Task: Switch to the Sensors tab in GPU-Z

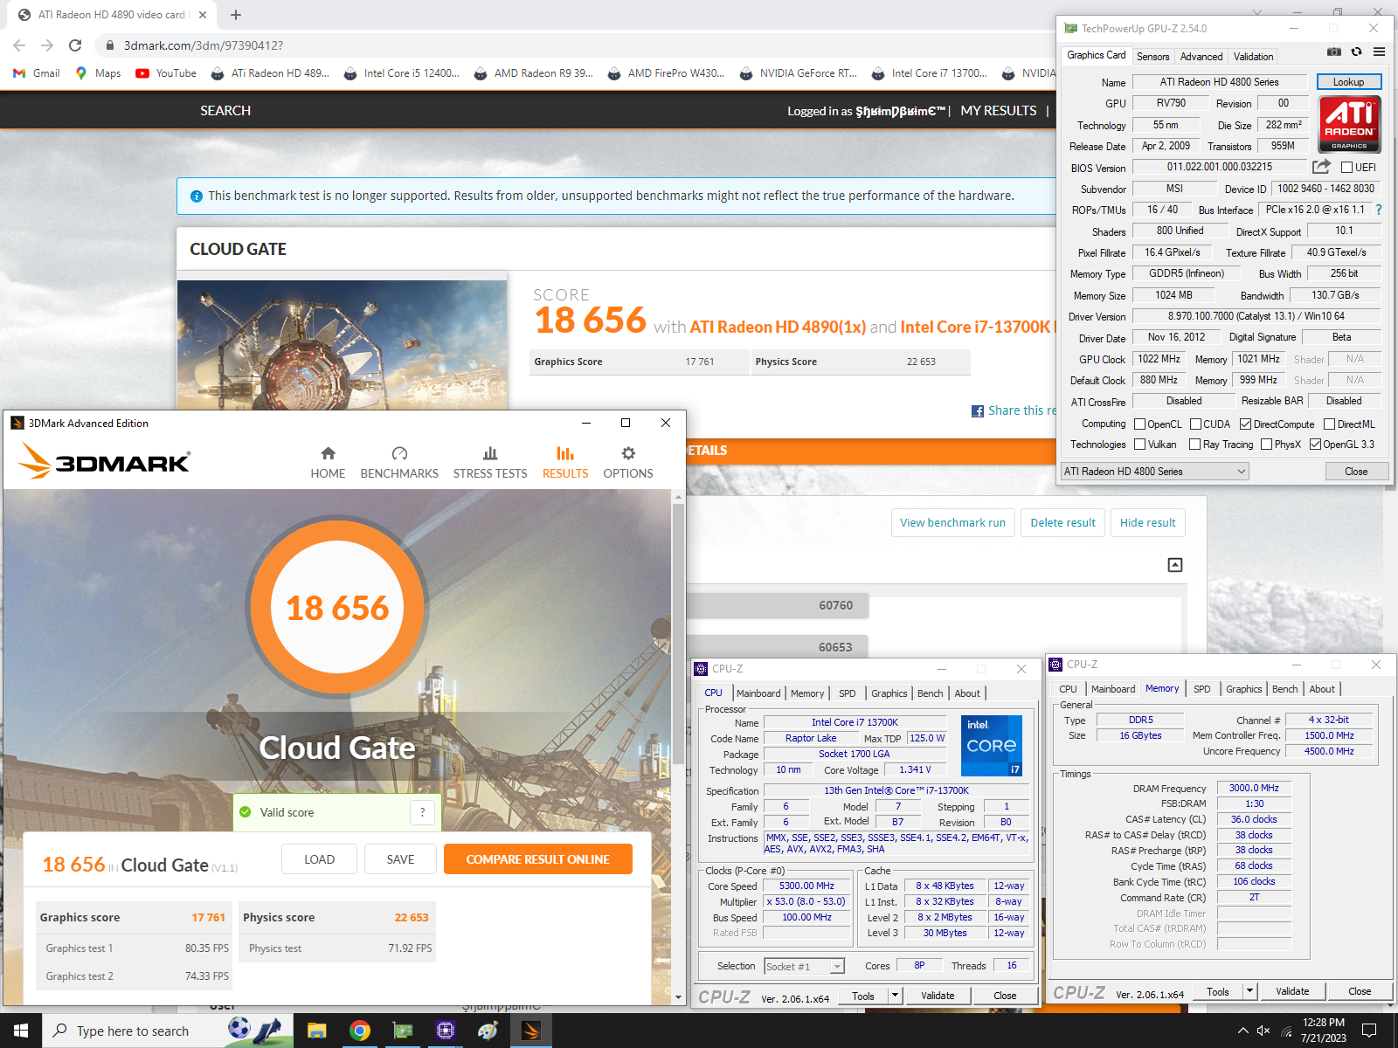Action: (1152, 57)
